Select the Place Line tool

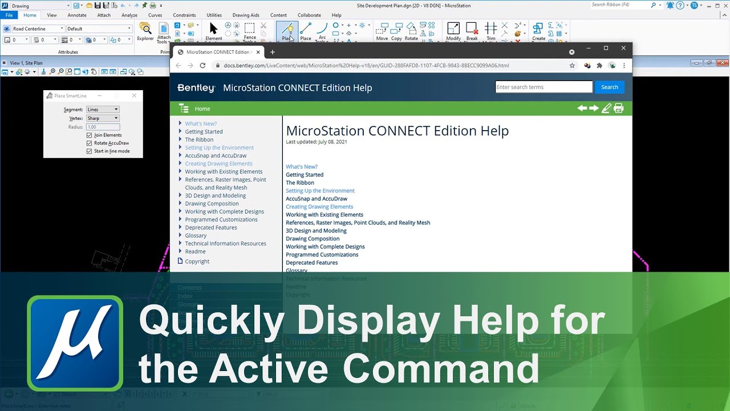pyautogui.click(x=306, y=31)
